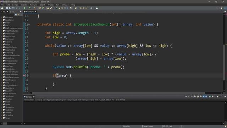Expand the HelloWorld project node
The image size is (227, 128).
click(x=1, y=58)
